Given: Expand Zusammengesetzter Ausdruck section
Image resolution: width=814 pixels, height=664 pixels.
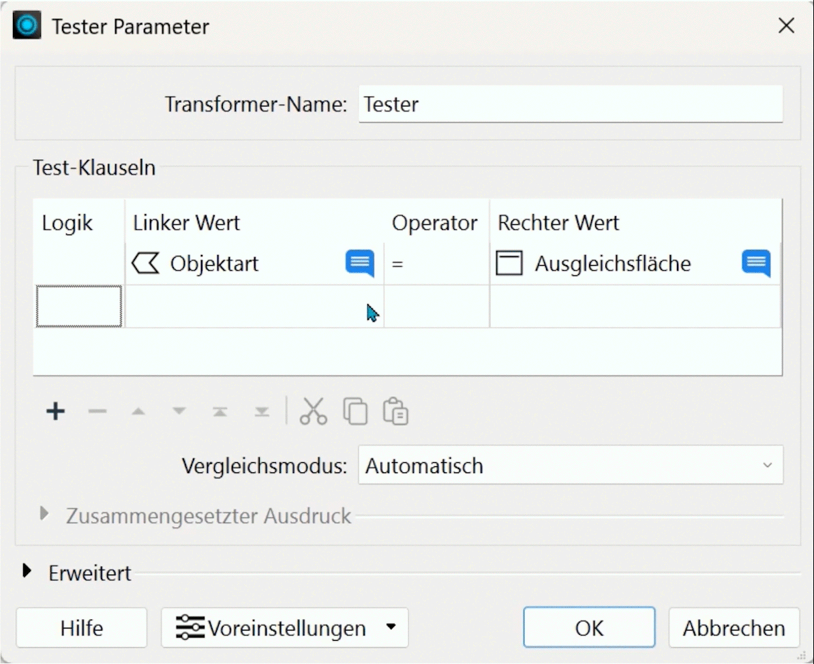Looking at the screenshot, I should 44,515.
